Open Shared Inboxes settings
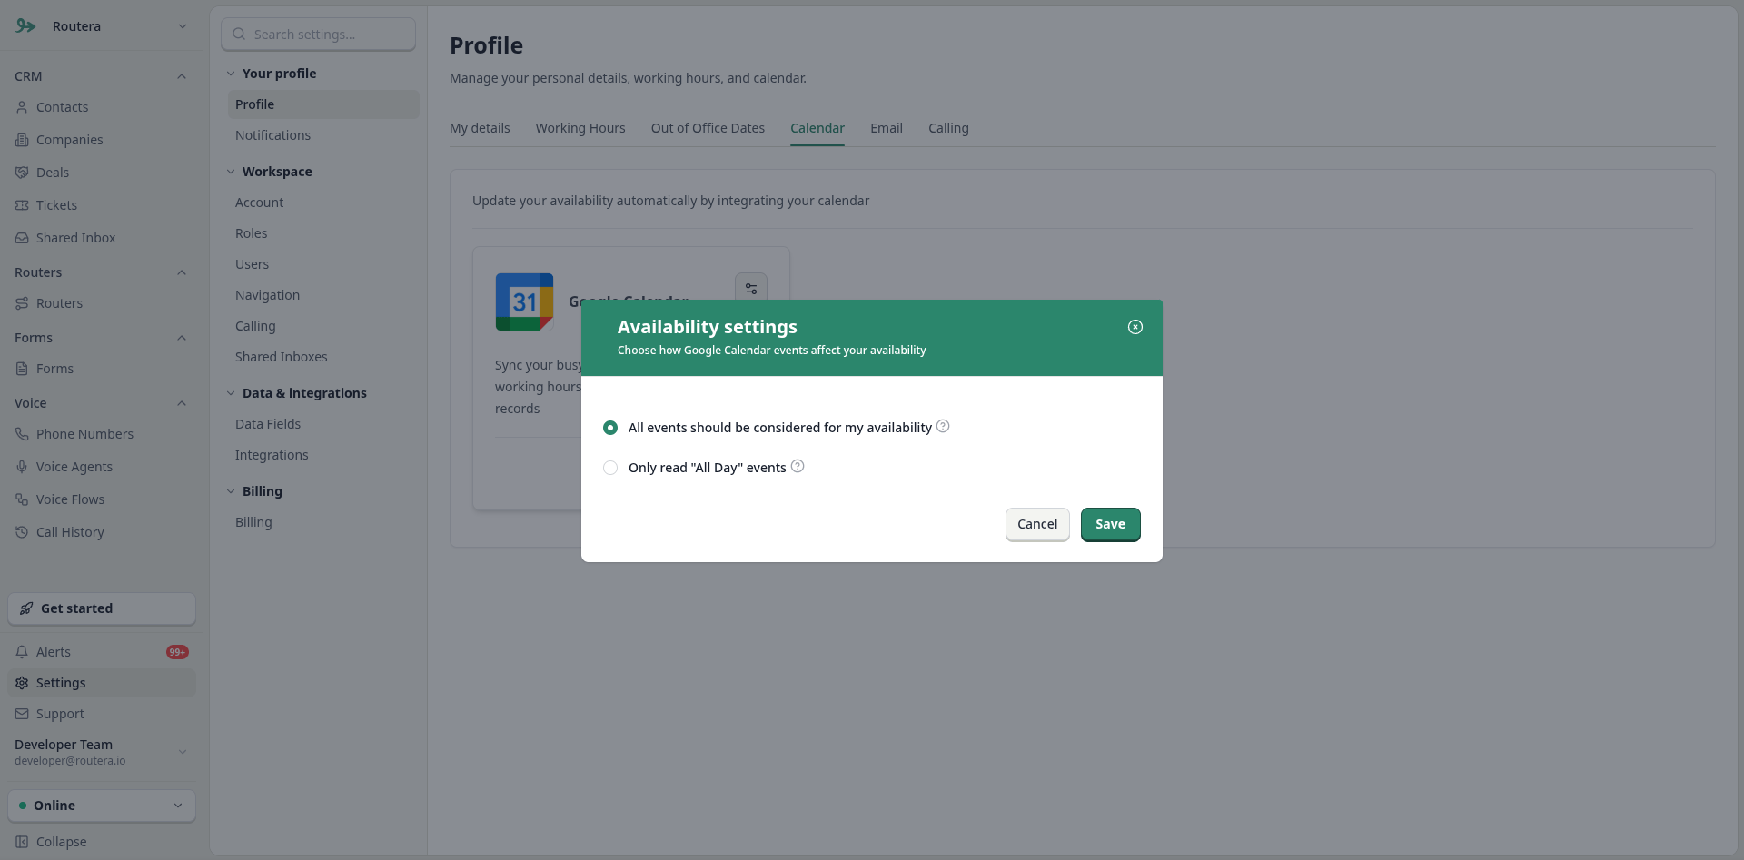 tap(323, 357)
